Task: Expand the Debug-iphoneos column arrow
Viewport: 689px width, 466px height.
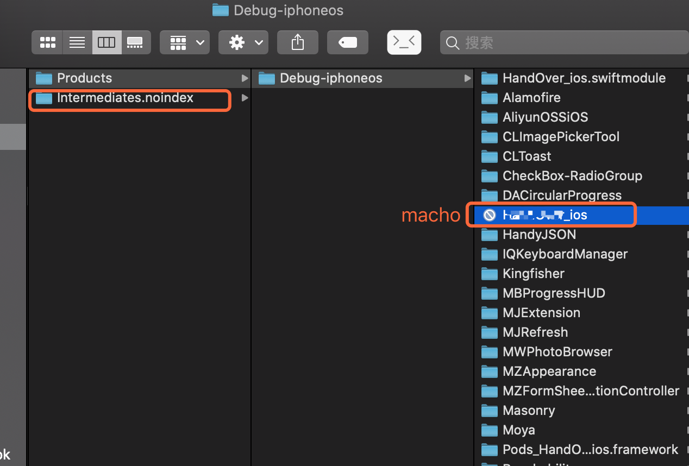Action: pos(467,78)
